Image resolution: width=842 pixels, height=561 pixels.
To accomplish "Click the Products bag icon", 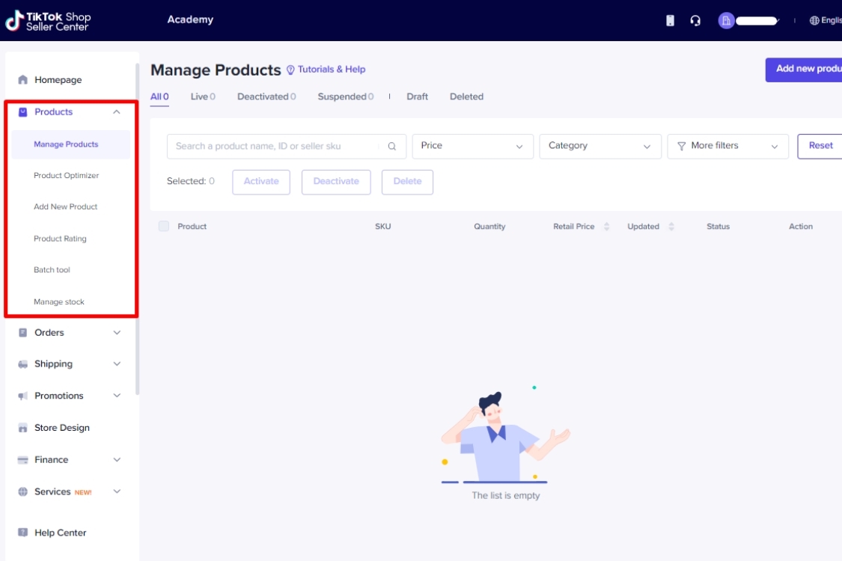I will pos(22,111).
